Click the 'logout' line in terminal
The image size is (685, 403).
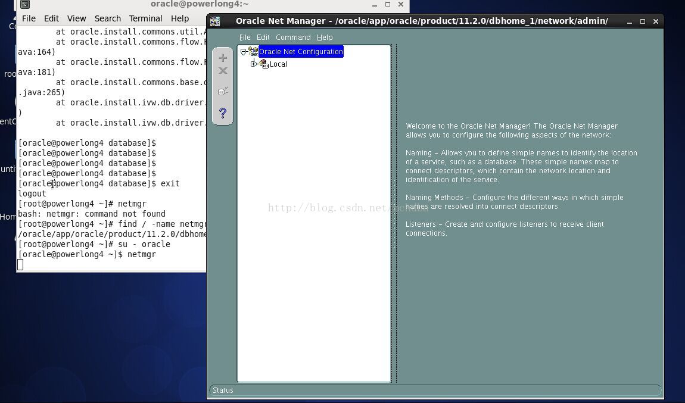[32, 193]
